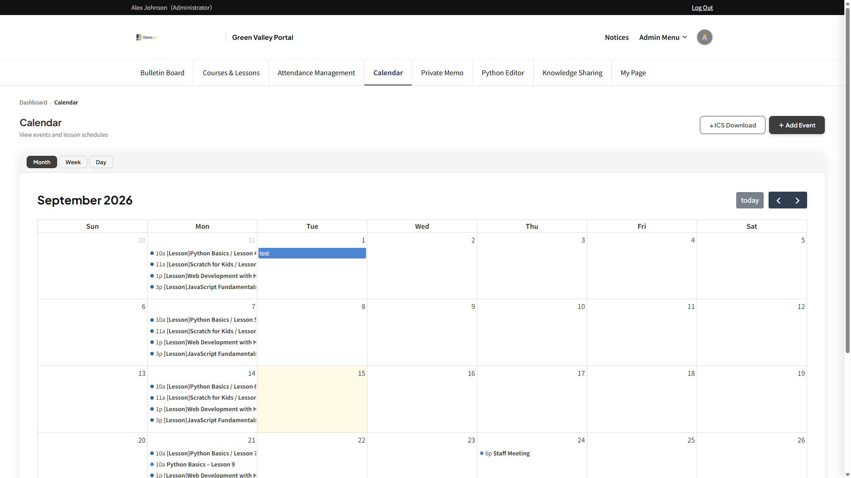Open 3p JavaScript Fundamentals event on Sep 14
Screen dimensions: 851x478
(203, 420)
